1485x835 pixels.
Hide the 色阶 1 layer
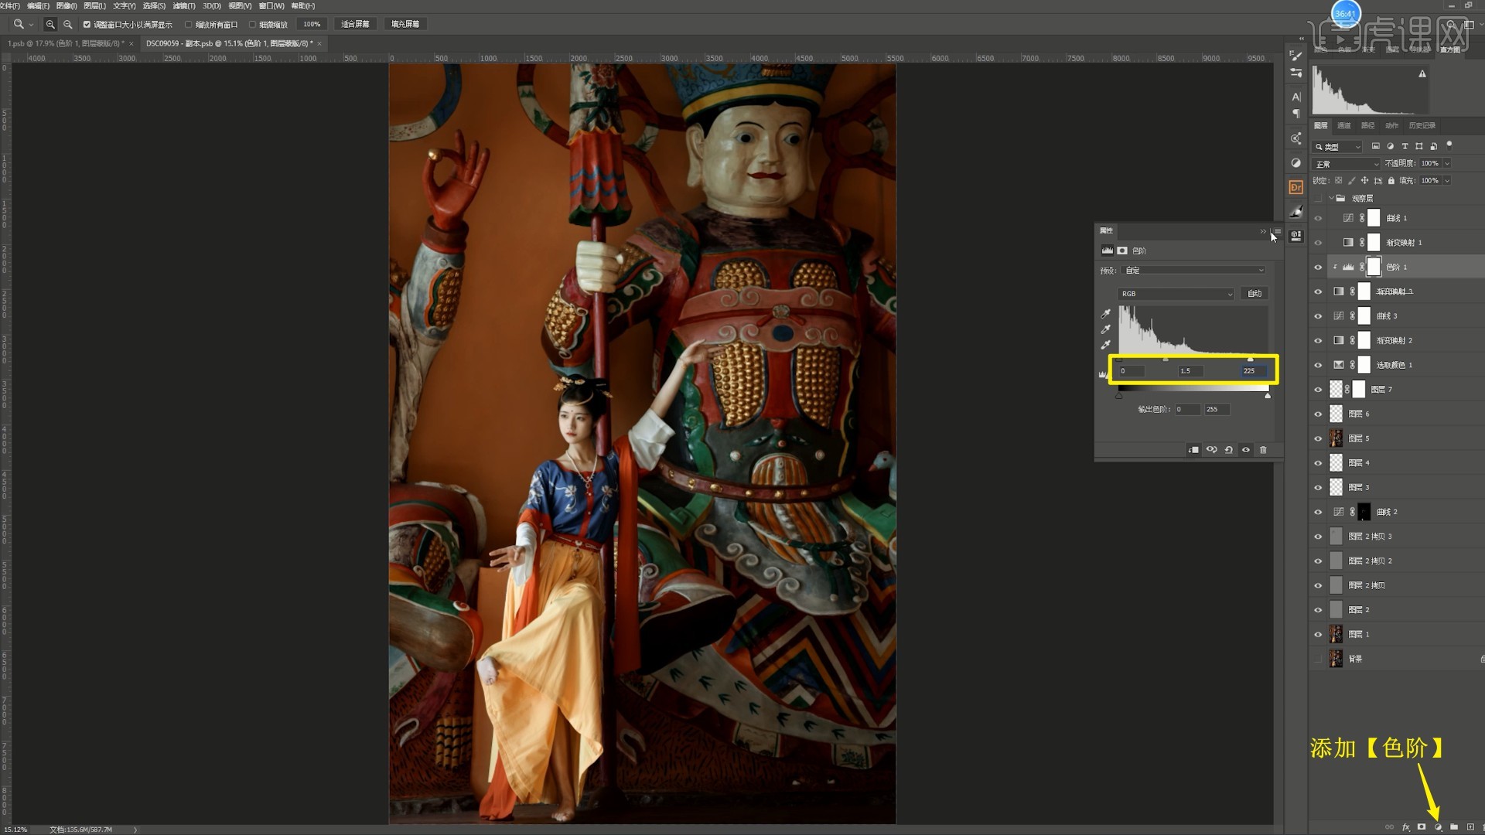coord(1318,268)
